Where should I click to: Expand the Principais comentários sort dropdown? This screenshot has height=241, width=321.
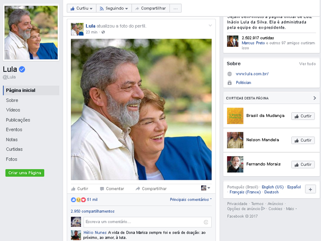[x=191, y=200]
